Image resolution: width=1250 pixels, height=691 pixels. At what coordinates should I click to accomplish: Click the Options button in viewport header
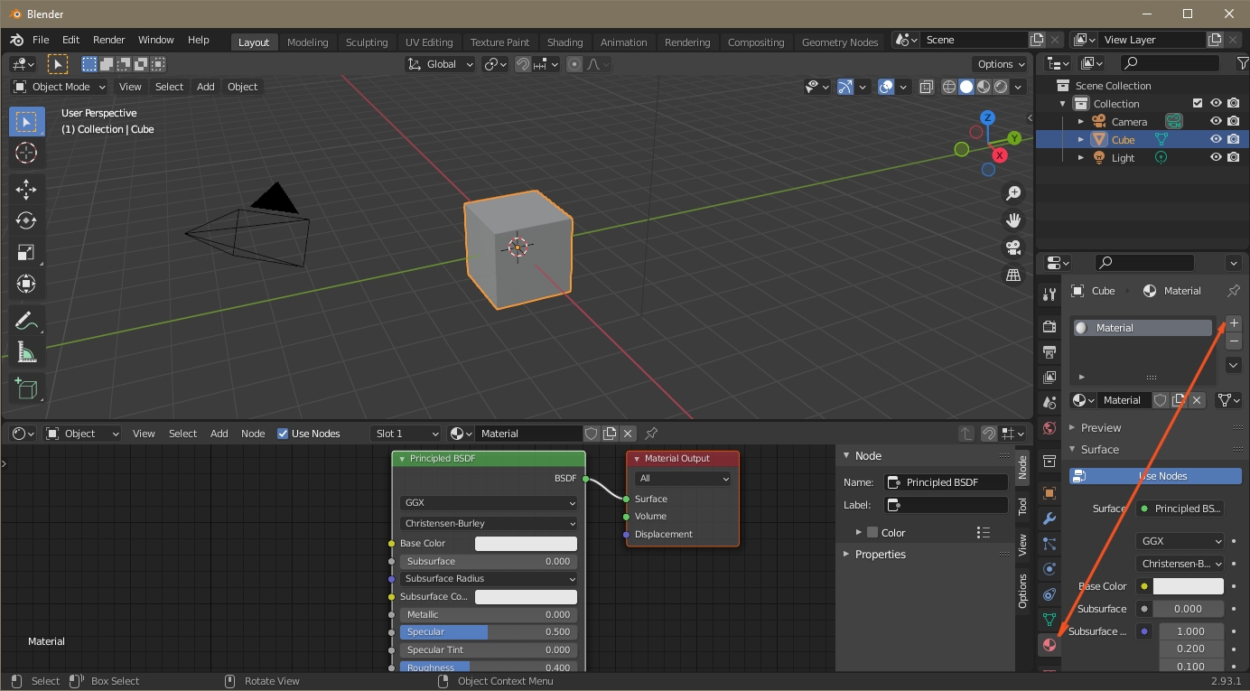[1001, 64]
